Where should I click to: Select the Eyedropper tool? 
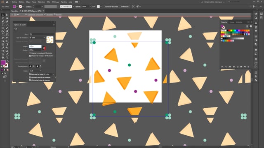(x=3, y=48)
